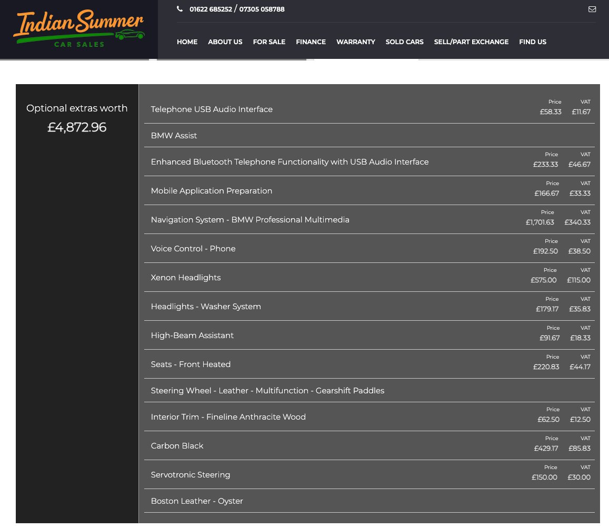The height and width of the screenshot is (529, 609).
Task: Click the Indian Summer Car Sales logo
Action: 78,29
